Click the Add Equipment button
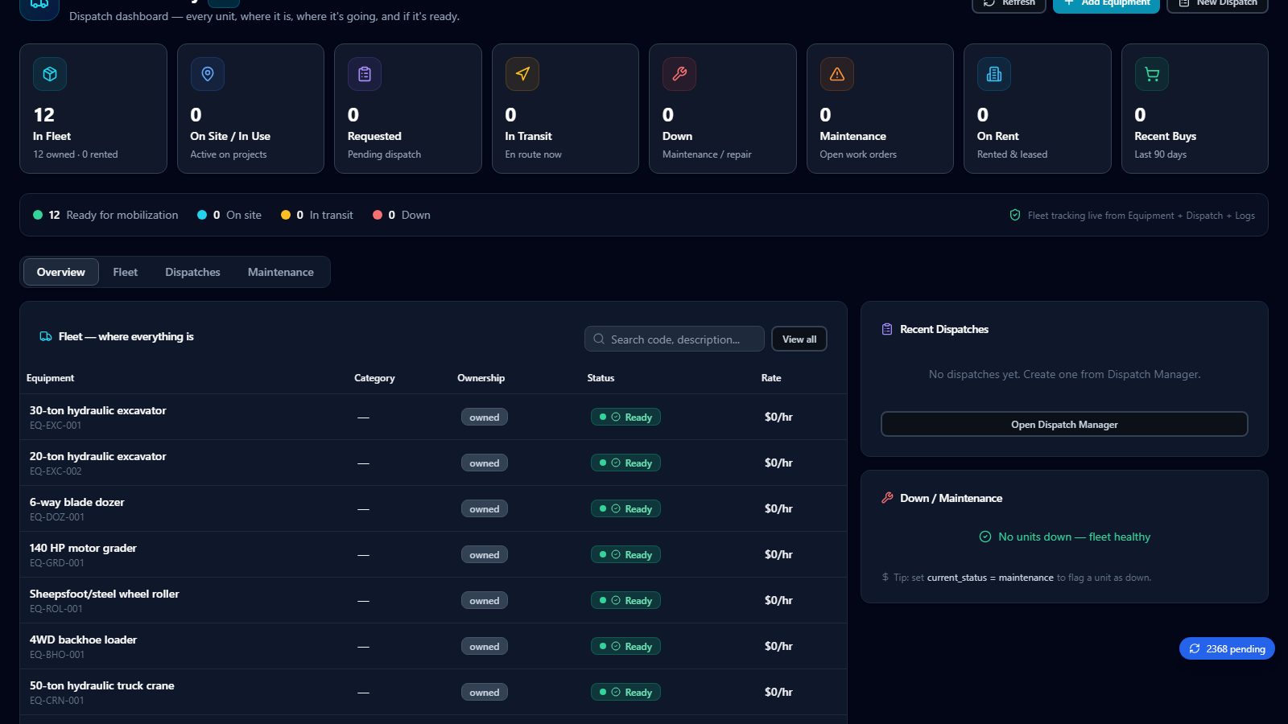 (1106, 4)
